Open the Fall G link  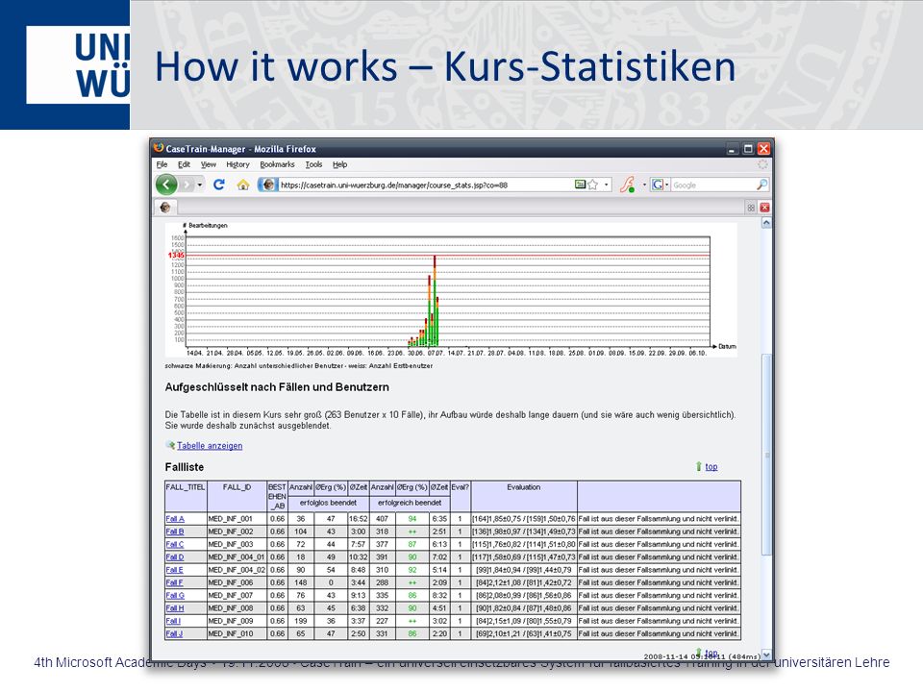coord(175,596)
